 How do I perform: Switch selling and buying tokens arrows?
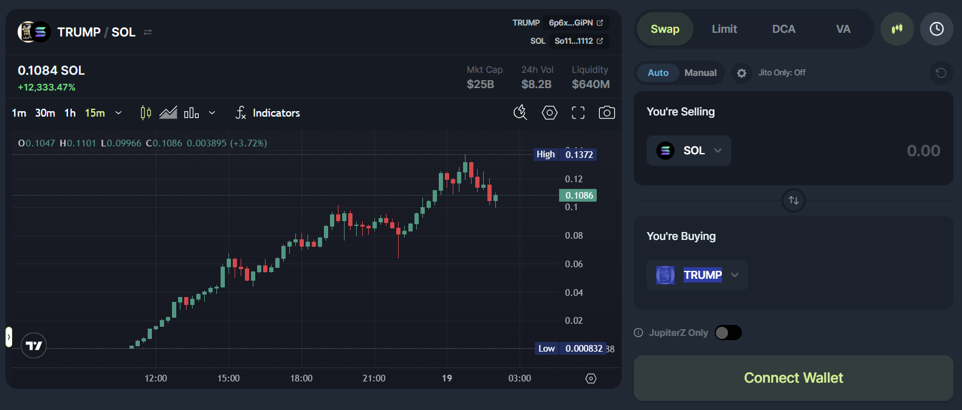[x=794, y=200]
